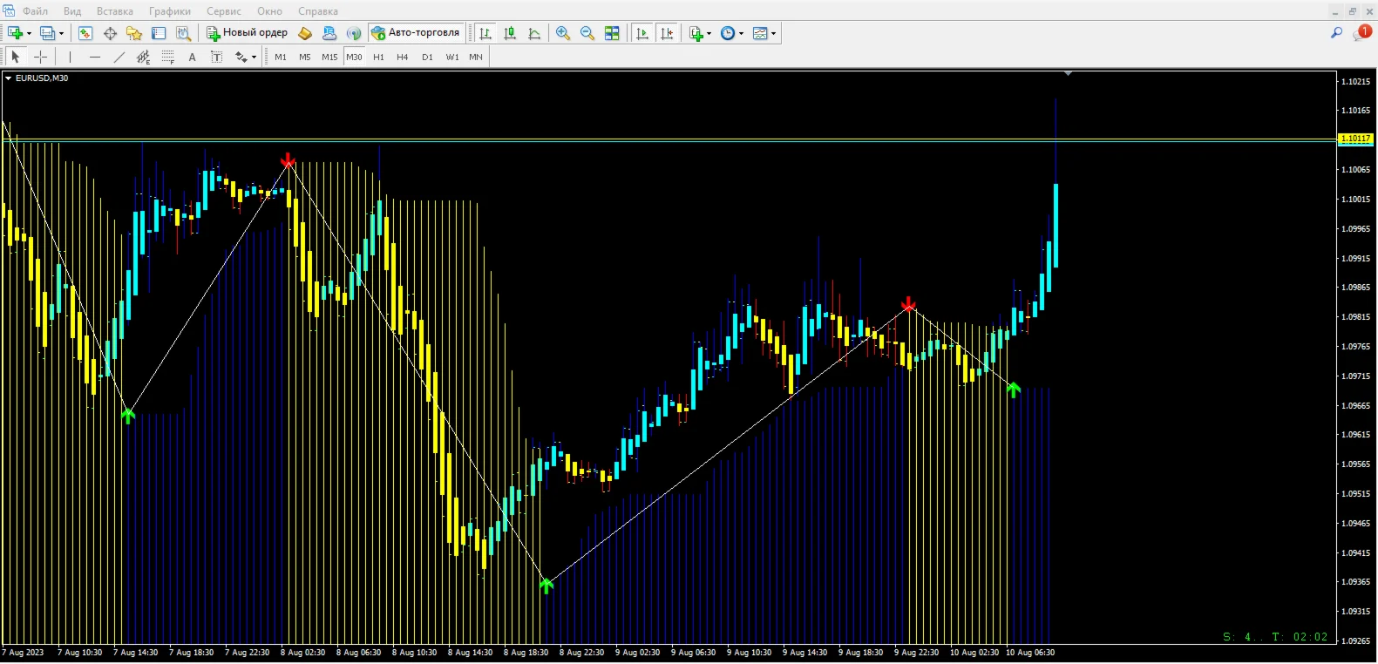The width and height of the screenshot is (1378, 664).
Task: Show the Terminal panel
Action: [159, 33]
